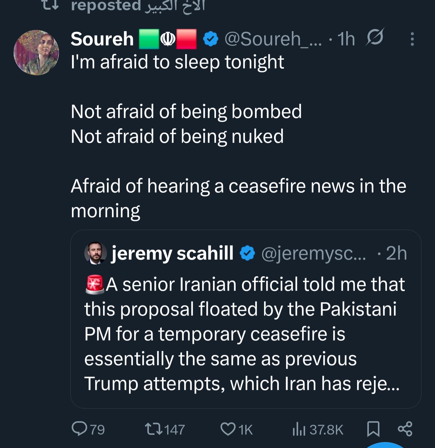
Task: Like the tweet with the heart icon
Action: point(228,429)
